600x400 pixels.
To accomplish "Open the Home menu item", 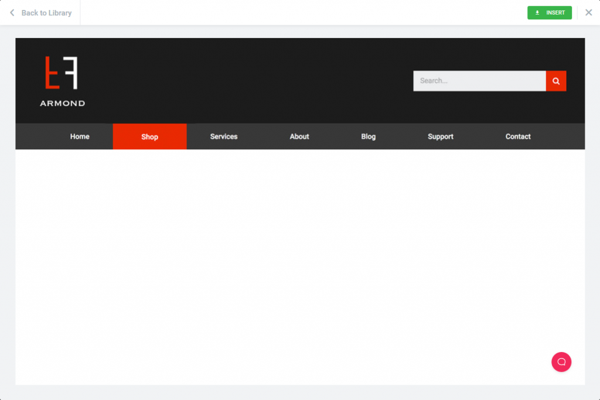I will 80,136.
